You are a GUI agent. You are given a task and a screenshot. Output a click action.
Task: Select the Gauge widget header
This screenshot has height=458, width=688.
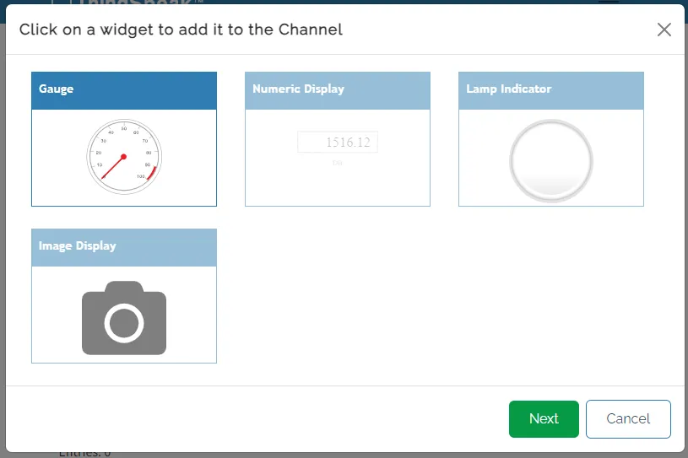coord(124,89)
